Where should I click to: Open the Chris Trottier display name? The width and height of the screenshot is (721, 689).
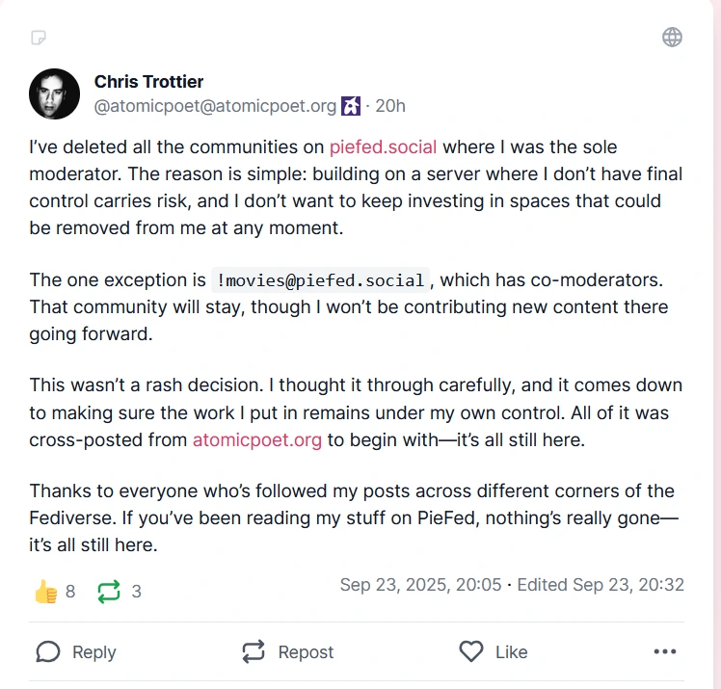[148, 81]
